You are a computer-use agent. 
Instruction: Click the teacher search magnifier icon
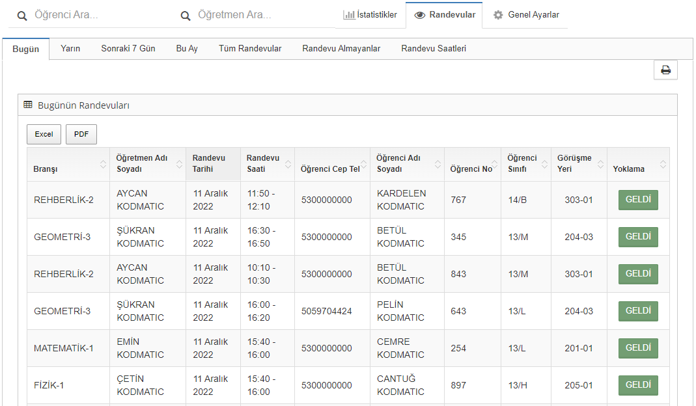(x=186, y=16)
